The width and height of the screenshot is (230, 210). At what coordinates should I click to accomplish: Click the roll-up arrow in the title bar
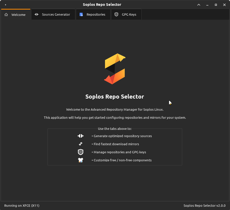(x=199, y=5)
